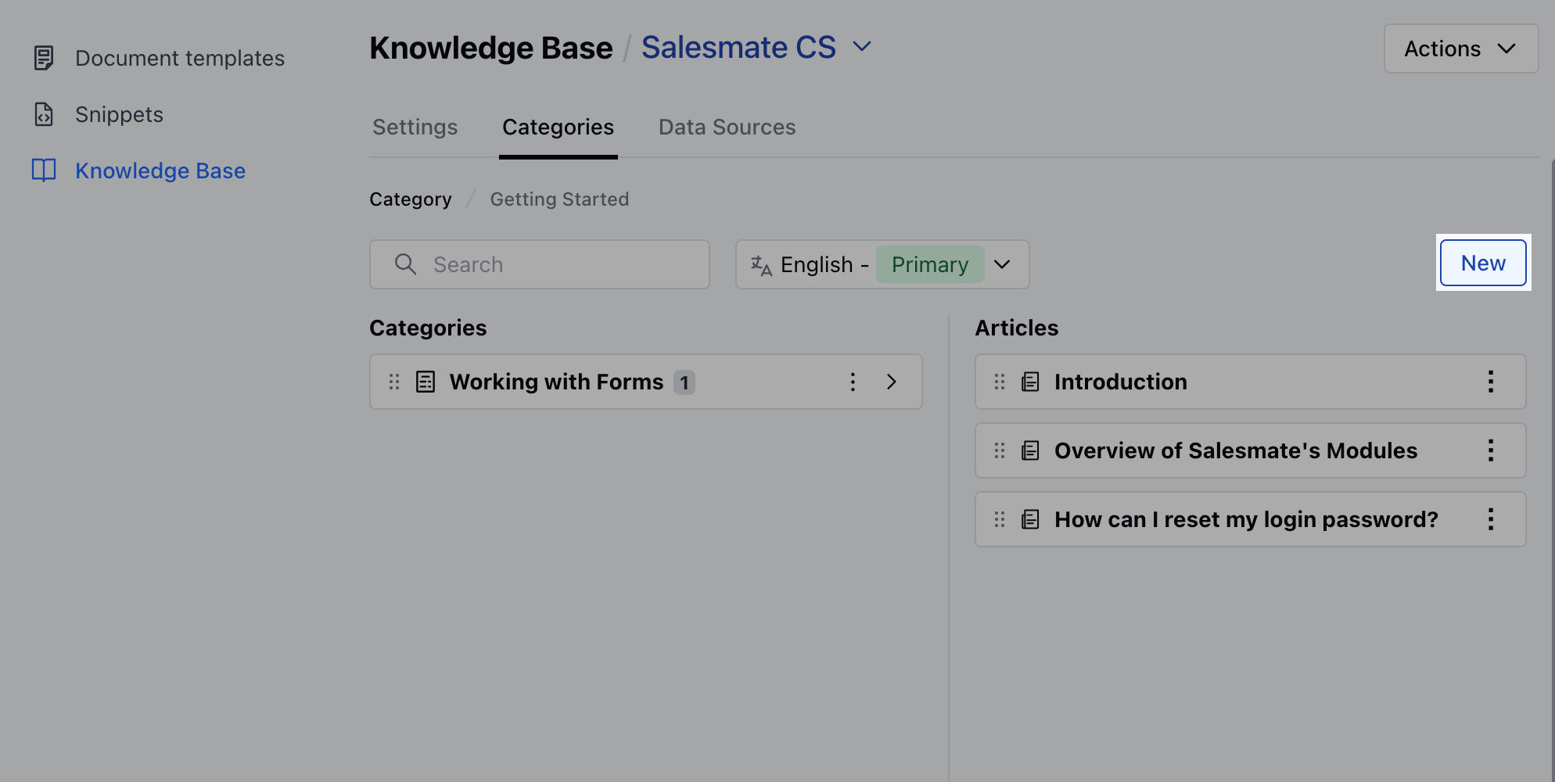
Task: Focus the Search input field
Action: tap(540, 264)
